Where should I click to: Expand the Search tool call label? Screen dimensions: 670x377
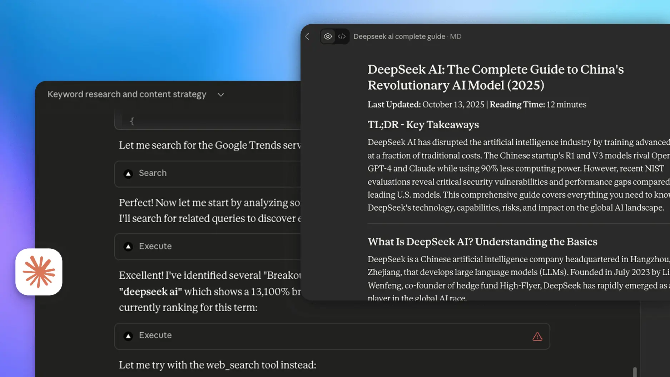pos(153,173)
